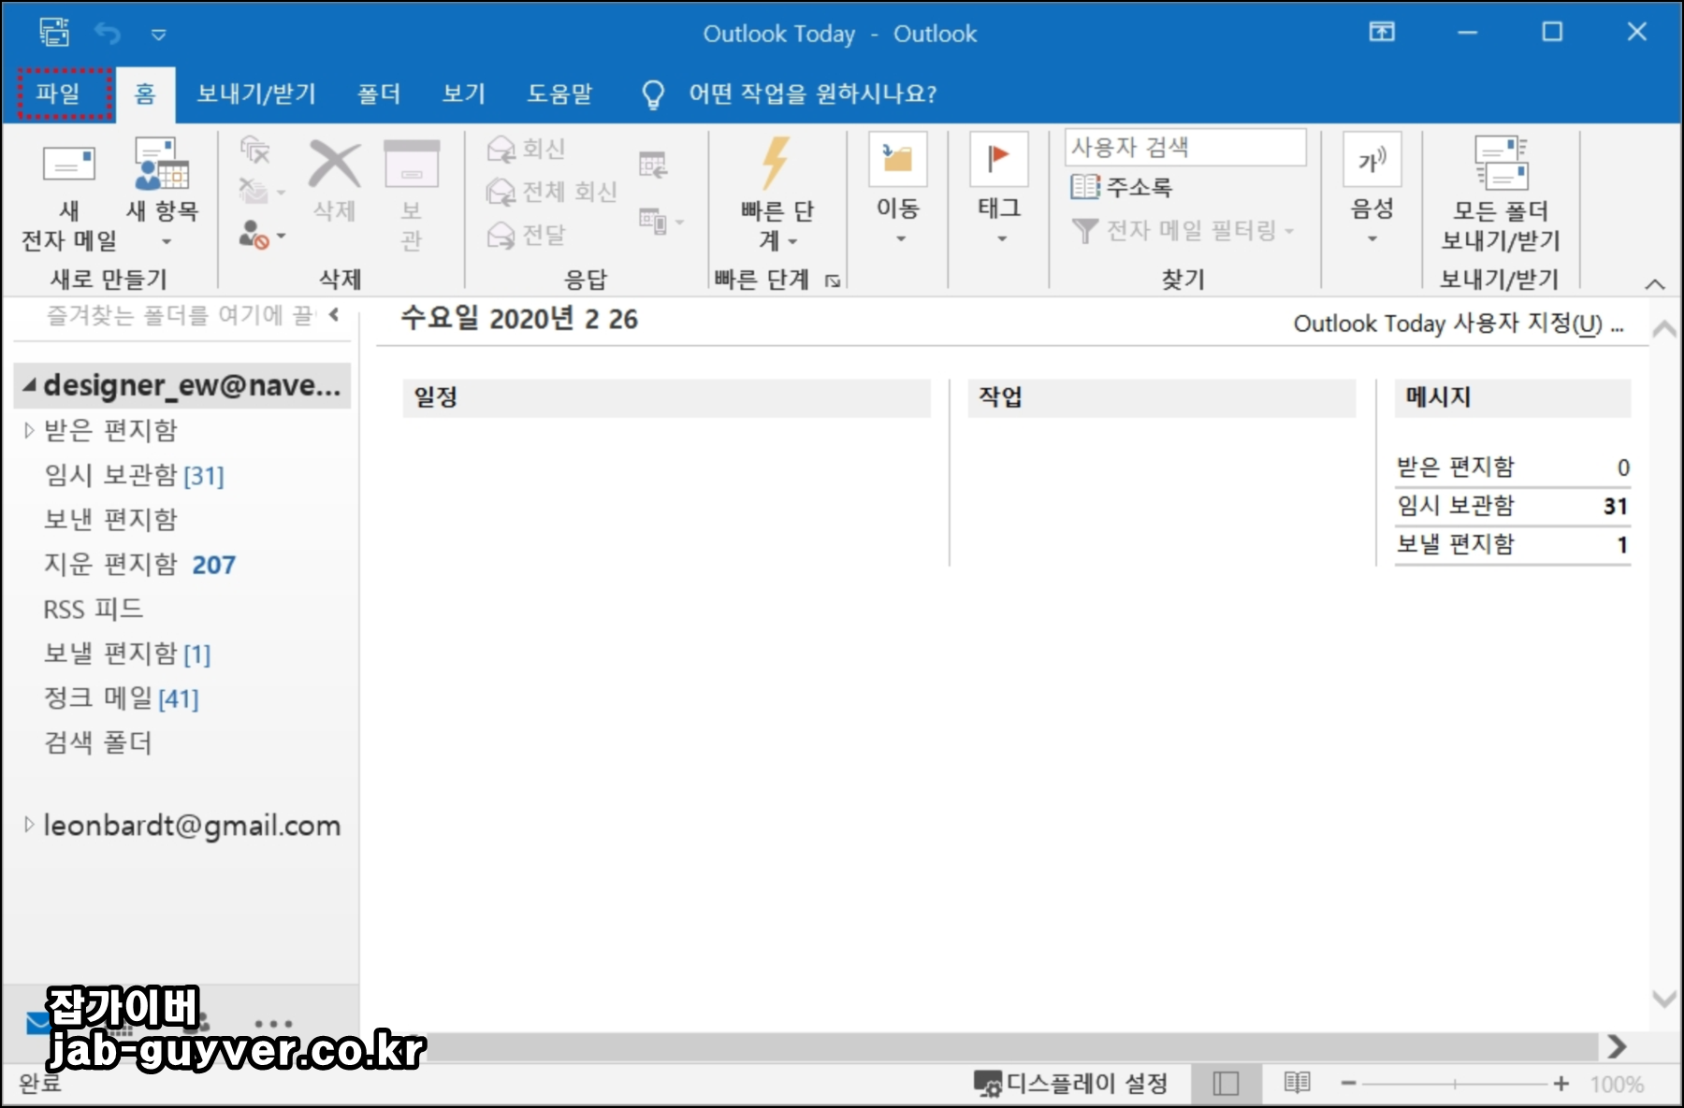The width and height of the screenshot is (1684, 1108).
Task: Open Outbox (보낼 편지함) link in Messages
Action: pyautogui.click(x=1455, y=543)
